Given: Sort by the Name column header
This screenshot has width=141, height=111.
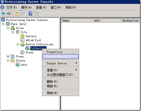Looking at the screenshot, I should click(x=77, y=21).
